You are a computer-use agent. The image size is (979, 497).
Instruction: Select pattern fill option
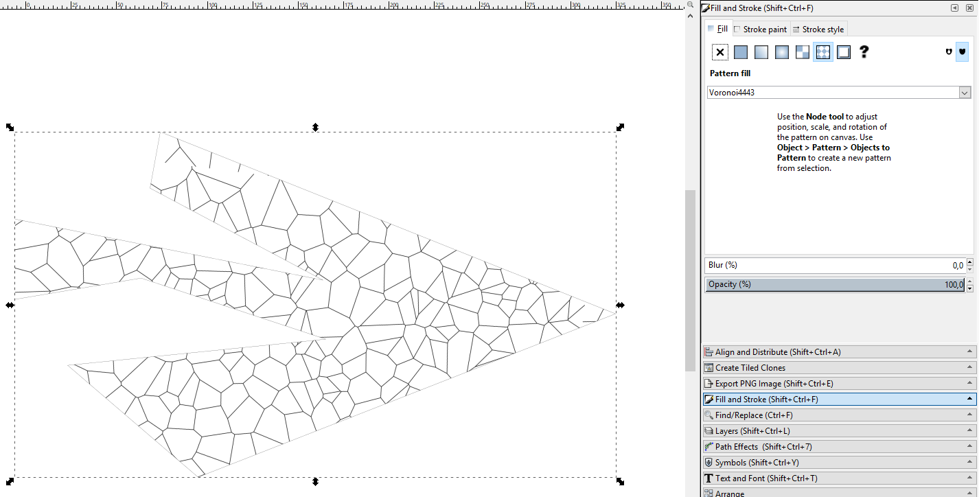click(822, 51)
